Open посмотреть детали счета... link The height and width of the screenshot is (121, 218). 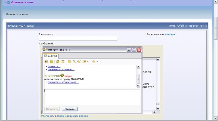[x=63, y=82]
